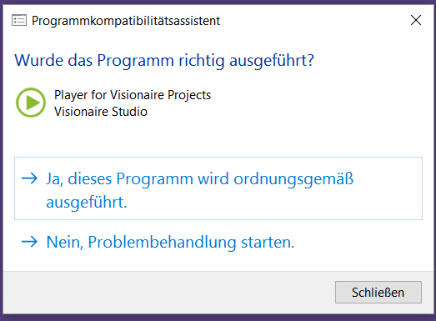Click the heading Wurde das Programm richtig ausgeführt

click(x=164, y=60)
